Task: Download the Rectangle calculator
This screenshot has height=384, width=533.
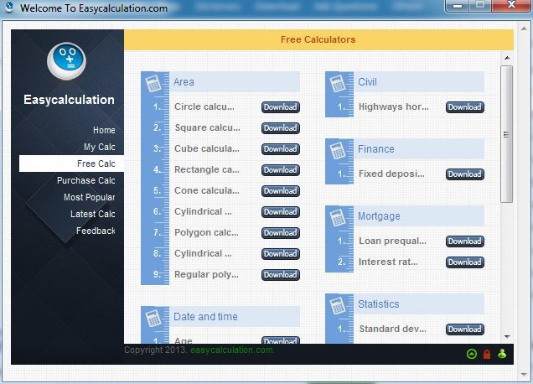Action: 281,170
